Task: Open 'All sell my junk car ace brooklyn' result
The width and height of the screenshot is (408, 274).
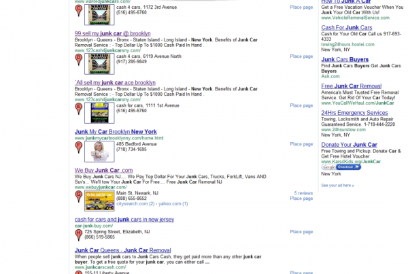Action: (115, 83)
